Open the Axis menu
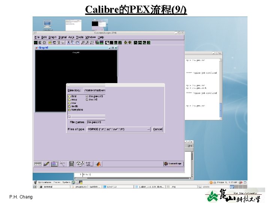The height and width of the screenshot is (203, 270). (x=71, y=37)
